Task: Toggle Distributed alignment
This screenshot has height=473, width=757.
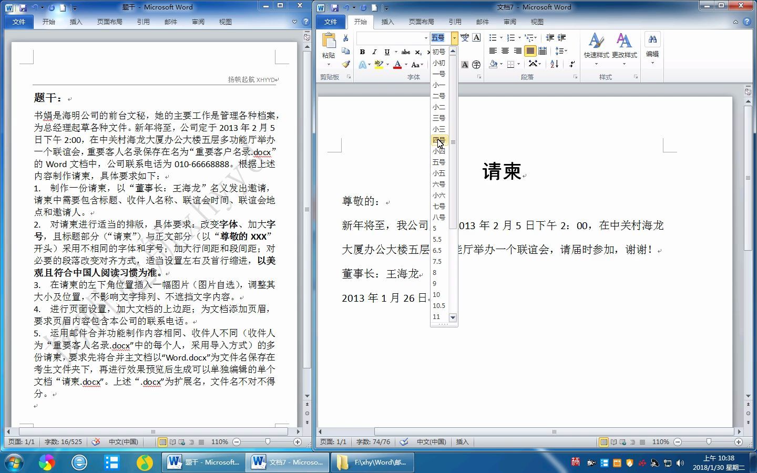Action: point(543,51)
